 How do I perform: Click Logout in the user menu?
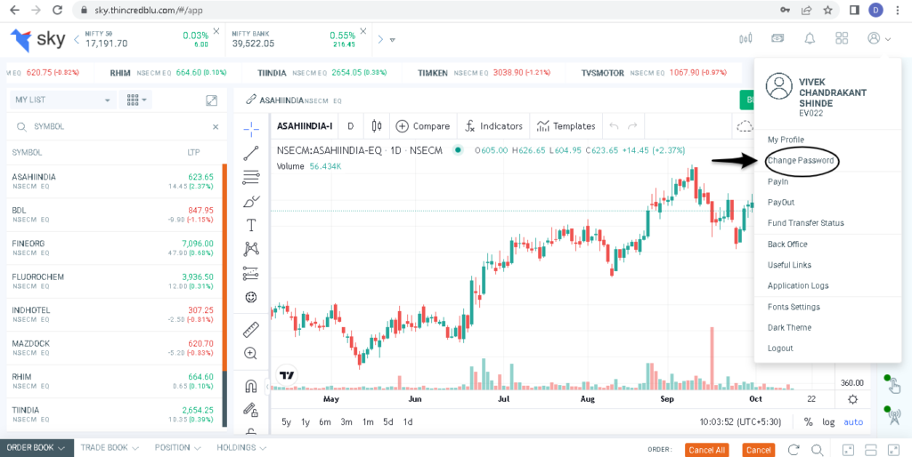[780, 349]
